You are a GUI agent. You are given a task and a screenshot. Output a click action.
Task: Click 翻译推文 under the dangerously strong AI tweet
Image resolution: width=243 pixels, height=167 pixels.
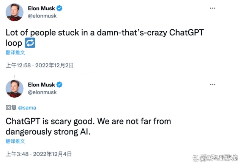[15, 141]
